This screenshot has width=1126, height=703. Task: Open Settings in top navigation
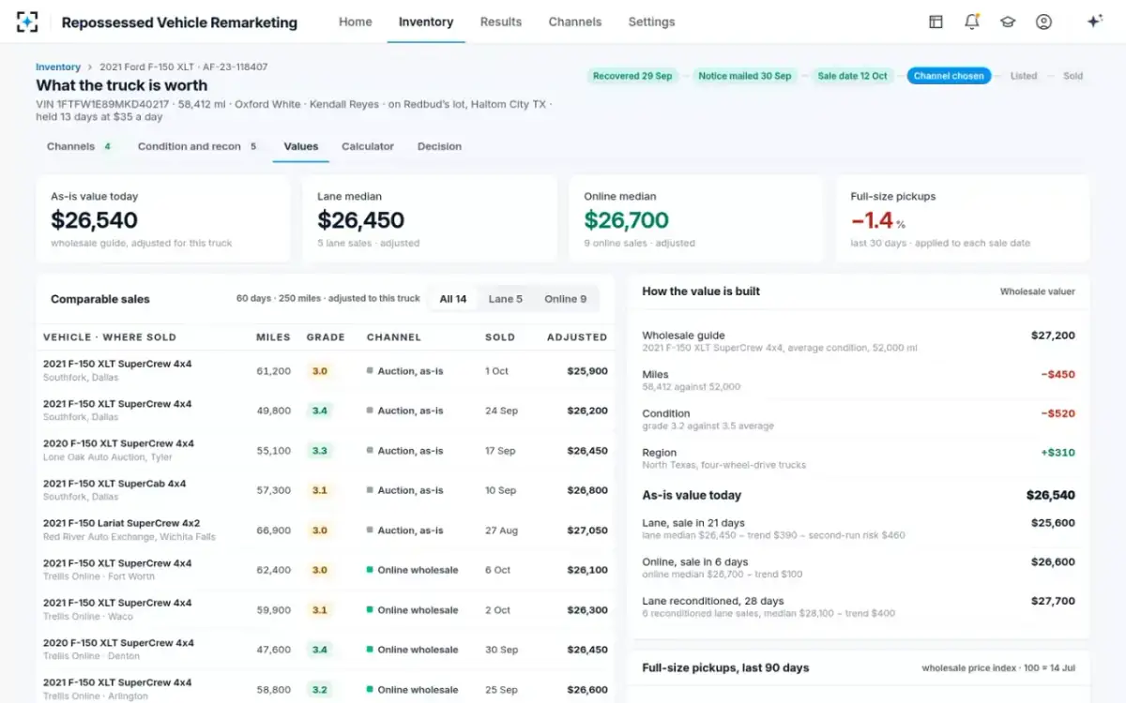[x=651, y=22]
